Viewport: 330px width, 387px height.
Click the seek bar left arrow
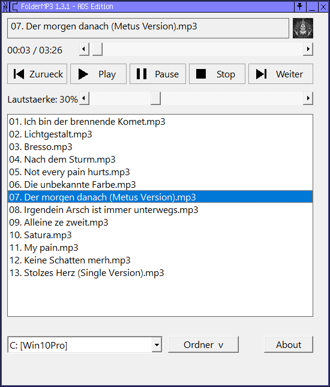[84, 49]
